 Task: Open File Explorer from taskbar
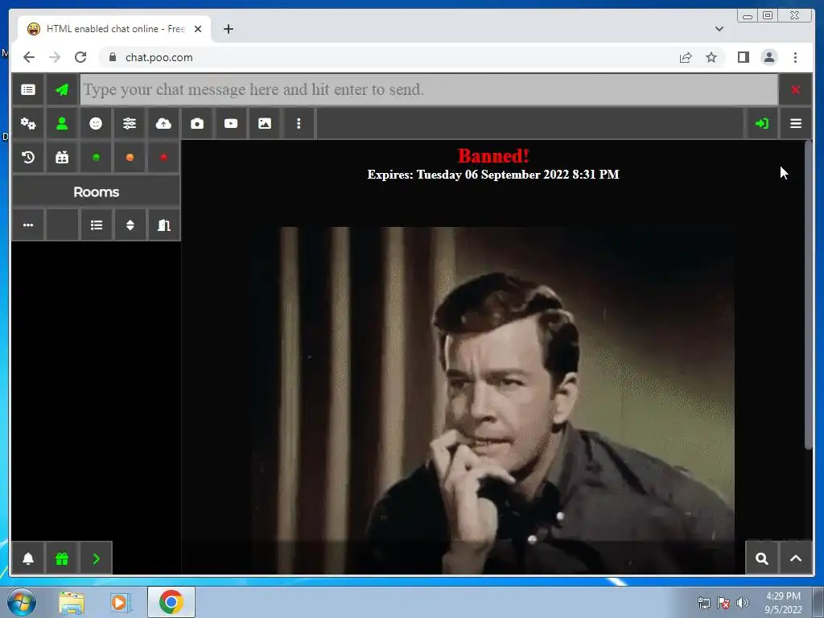(72, 603)
